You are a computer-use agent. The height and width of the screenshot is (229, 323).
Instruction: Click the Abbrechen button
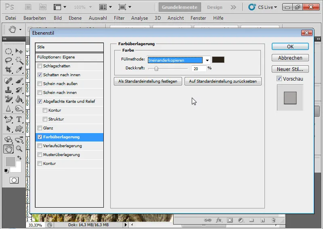tap(290, 58)
